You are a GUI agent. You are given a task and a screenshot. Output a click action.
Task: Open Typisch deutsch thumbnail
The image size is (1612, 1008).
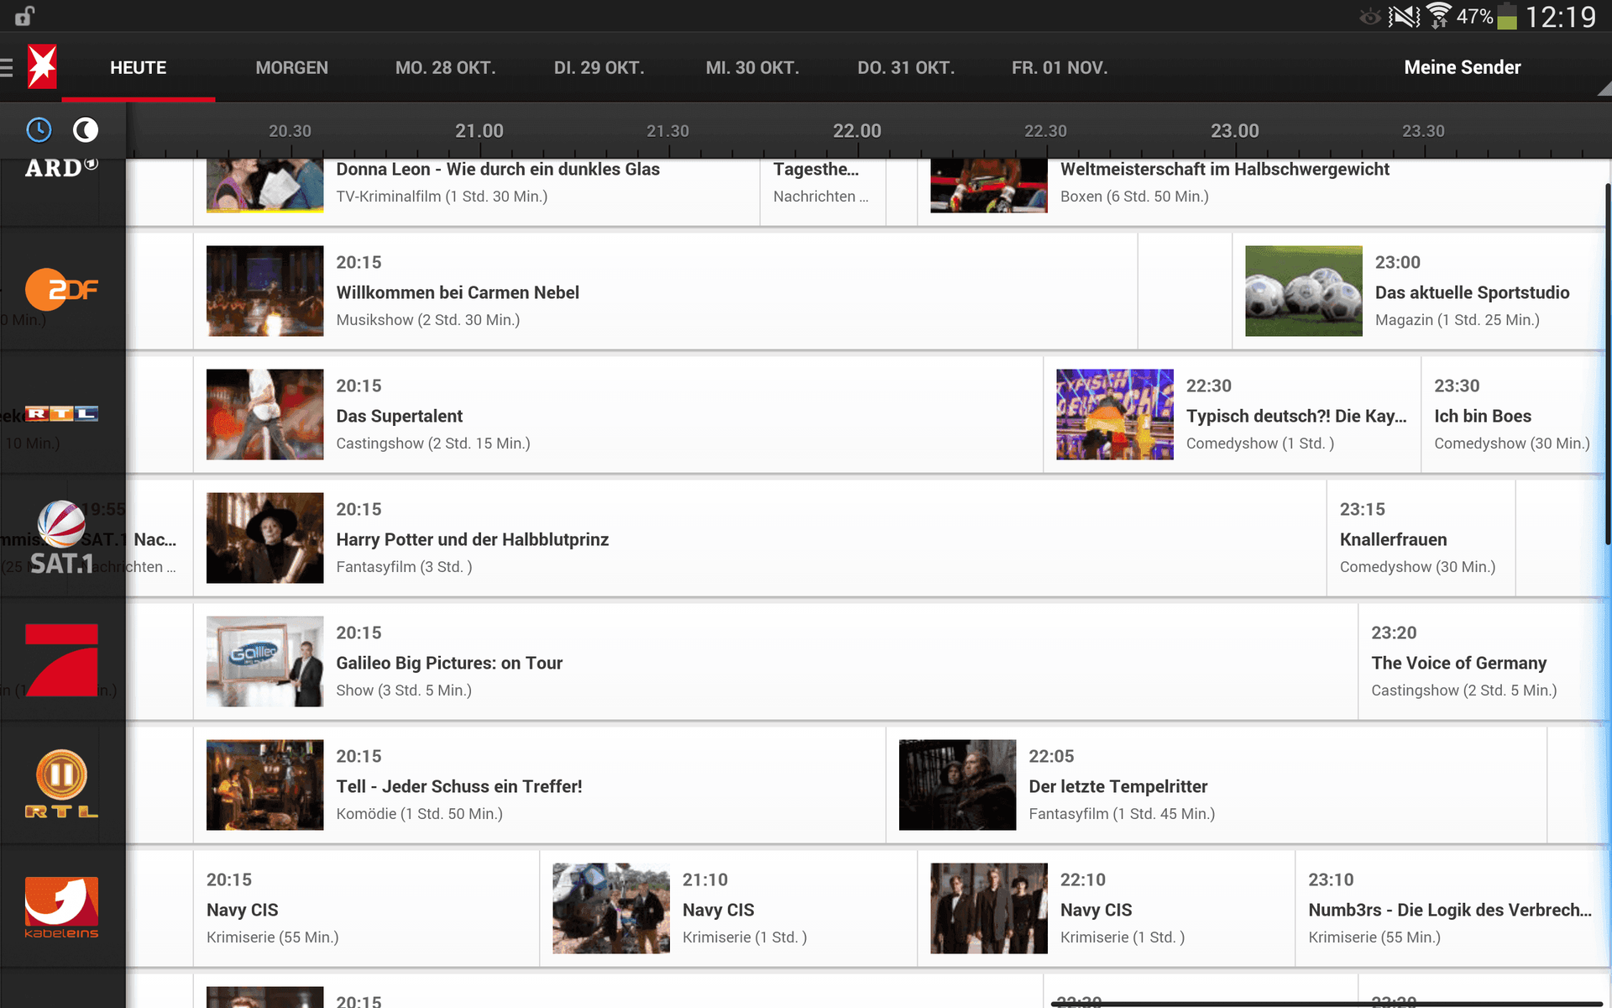click(x=1115, y=414)
